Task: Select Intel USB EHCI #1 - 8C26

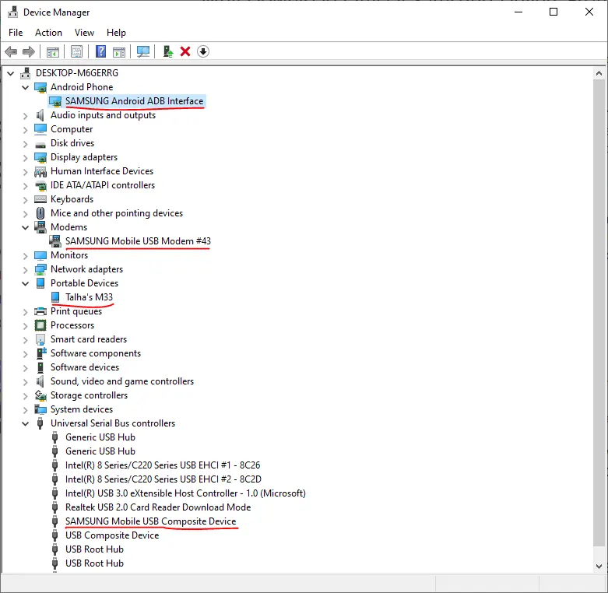Action: click(163, 465)
